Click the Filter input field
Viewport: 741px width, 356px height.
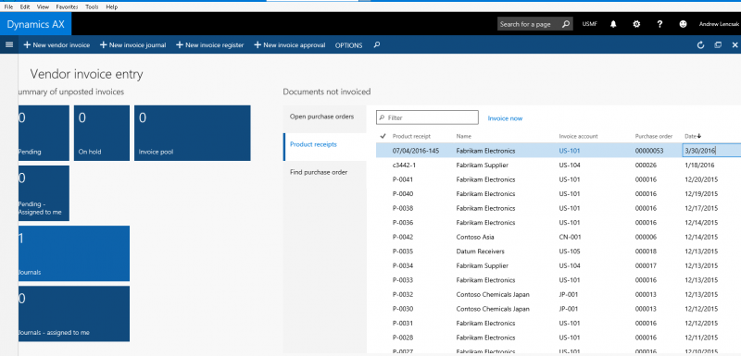tap(427, 117)
